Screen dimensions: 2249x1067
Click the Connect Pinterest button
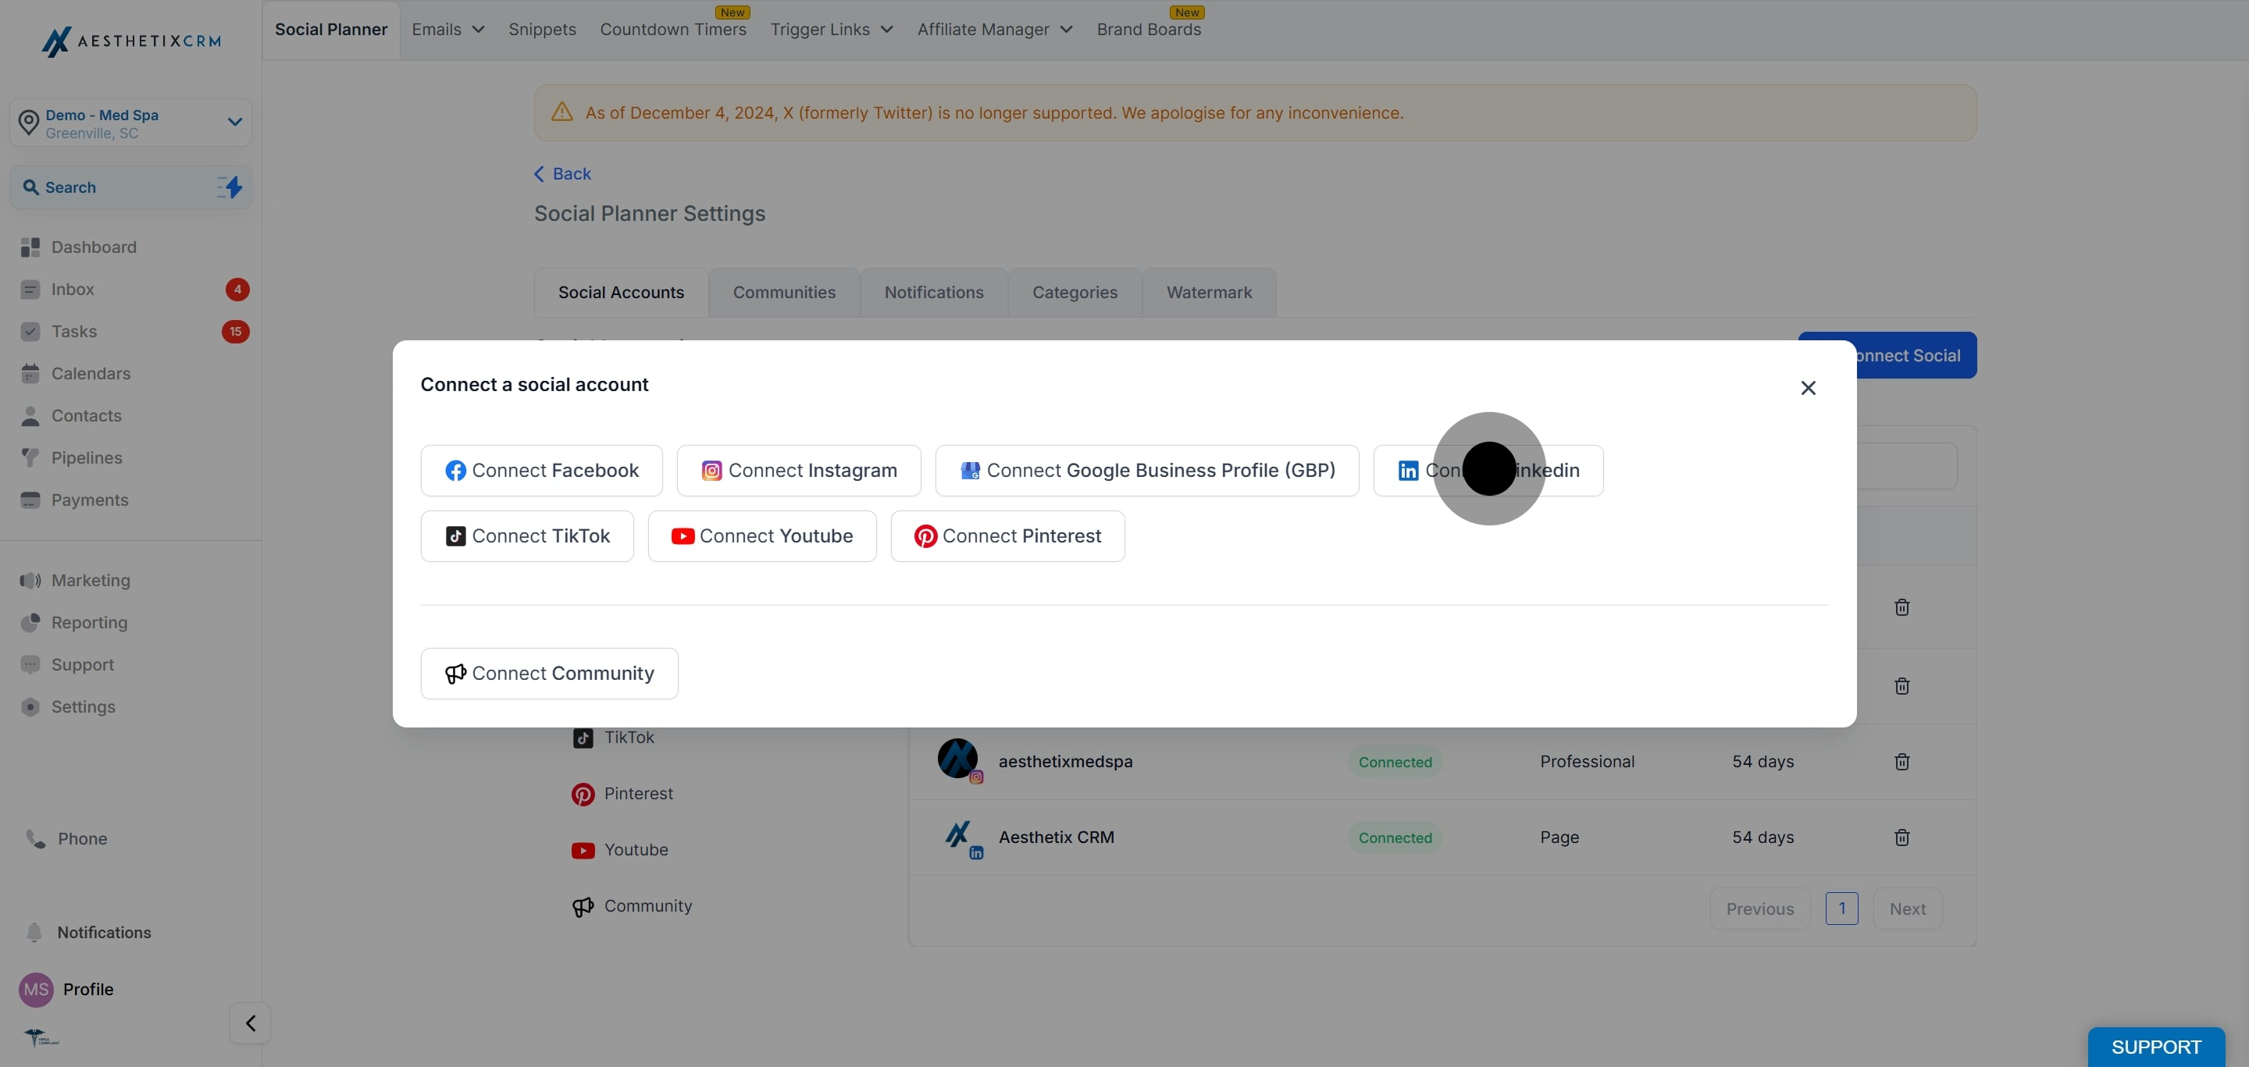pos(1007,535)
